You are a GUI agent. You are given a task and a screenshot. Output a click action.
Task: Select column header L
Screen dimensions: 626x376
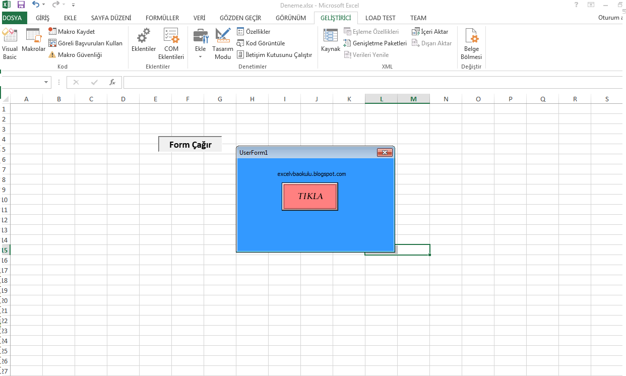[381, 99]
